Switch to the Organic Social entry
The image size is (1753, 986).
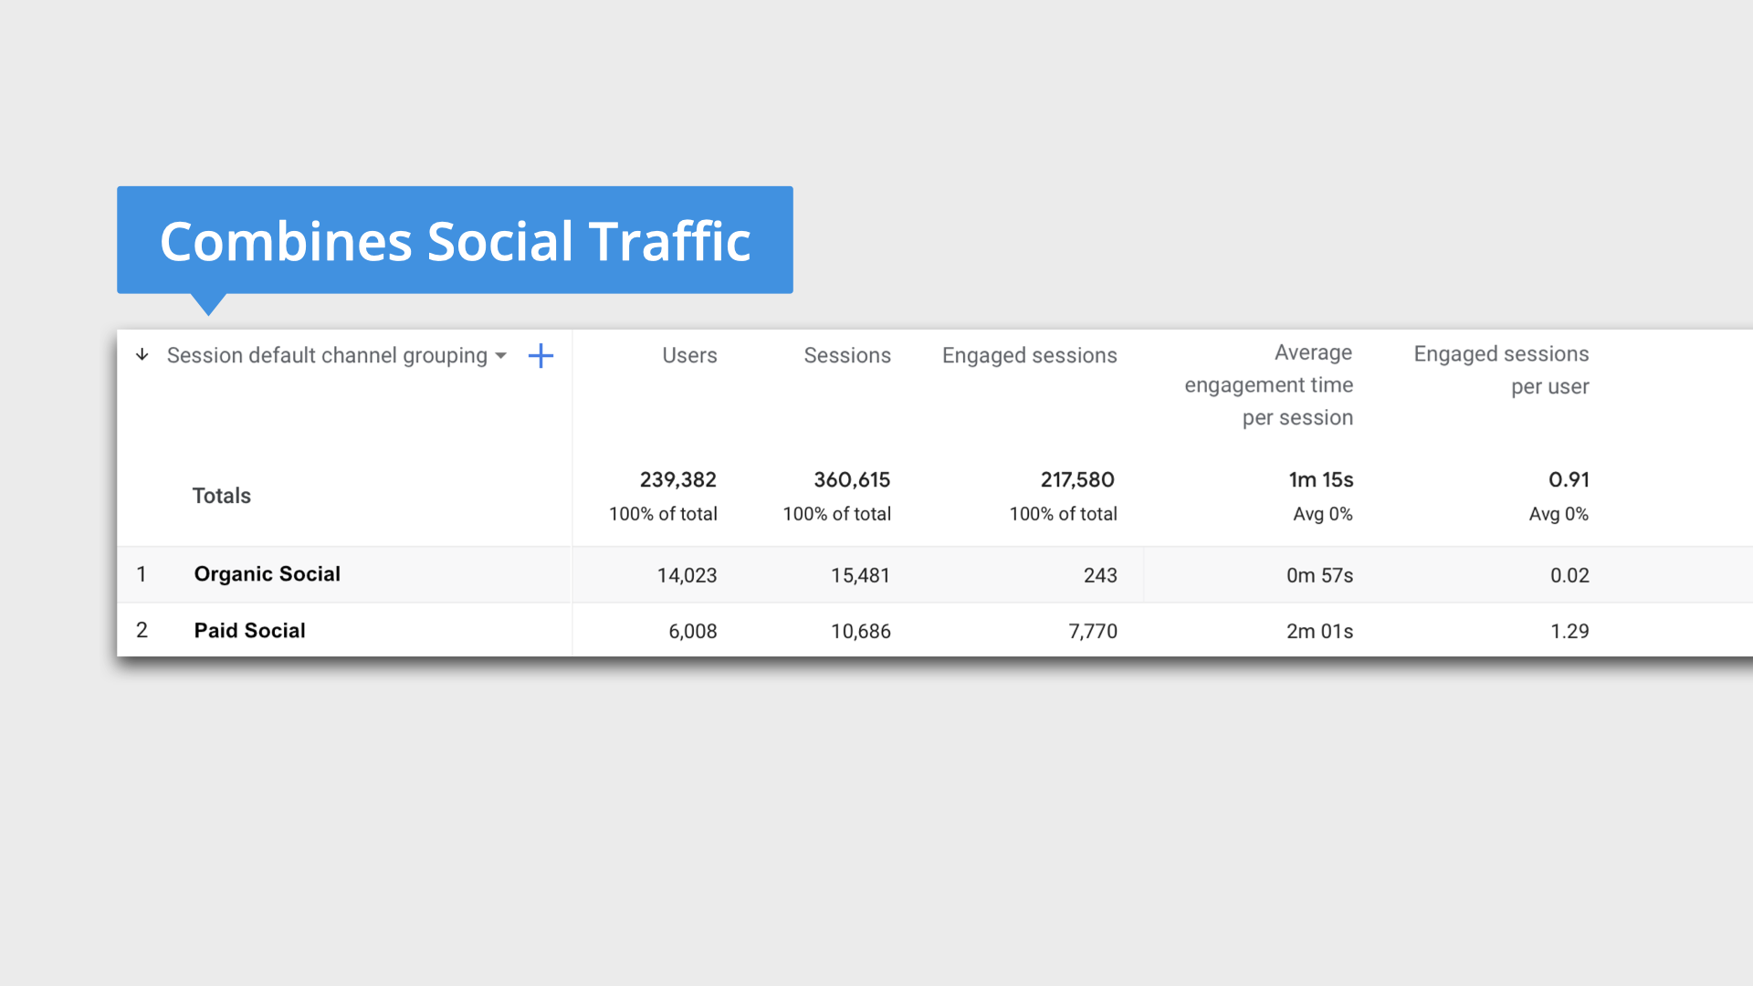pyautogui.click(x=266, y=573)
